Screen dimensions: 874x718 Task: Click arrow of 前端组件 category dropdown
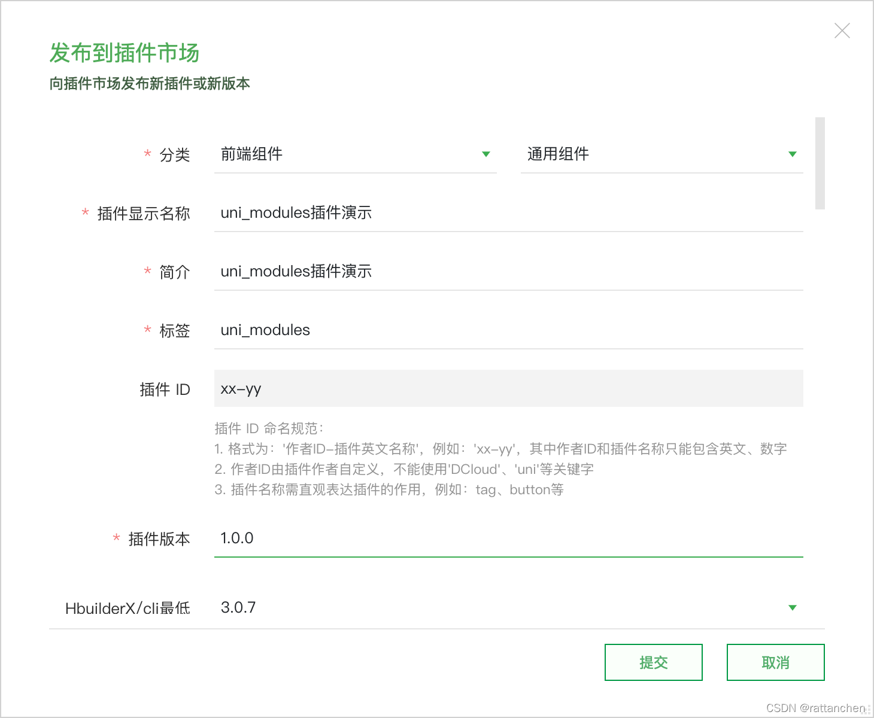coord(486,154)
